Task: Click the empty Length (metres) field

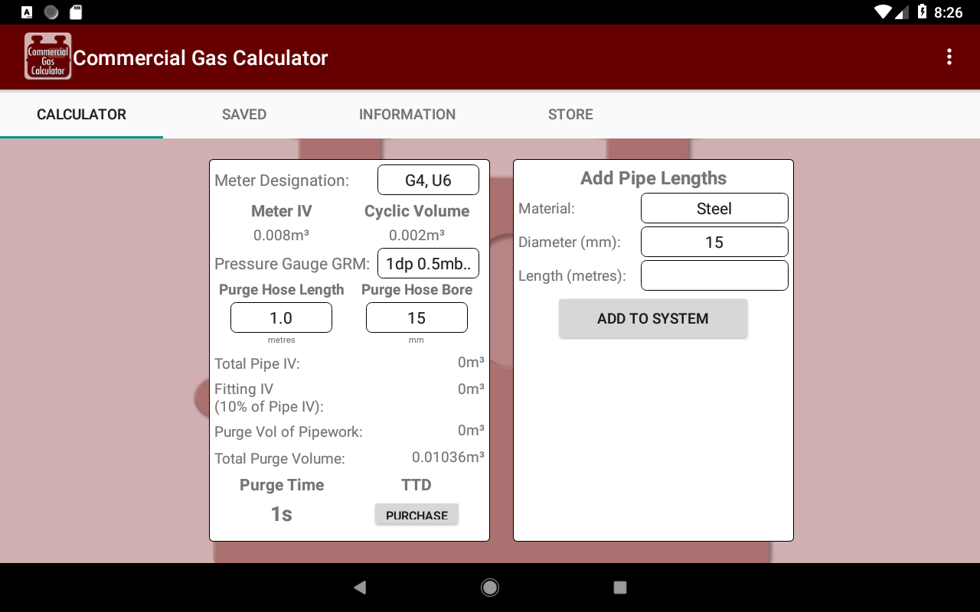Action: point(714,275)
